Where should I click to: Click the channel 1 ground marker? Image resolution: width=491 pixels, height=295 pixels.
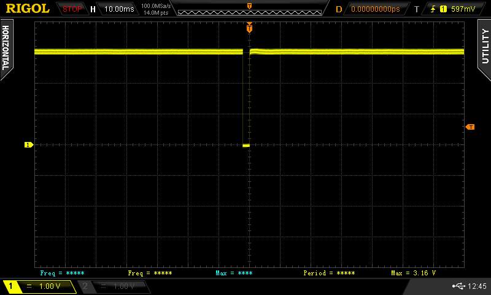[x=28, y=145]
